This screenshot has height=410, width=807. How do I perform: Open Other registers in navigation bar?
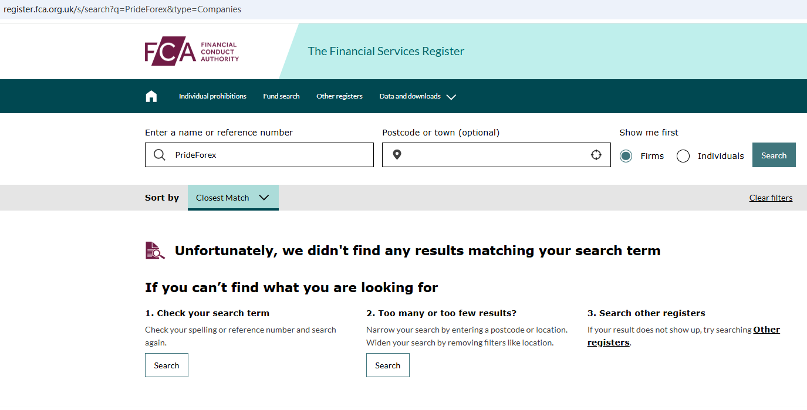[339, 96]
